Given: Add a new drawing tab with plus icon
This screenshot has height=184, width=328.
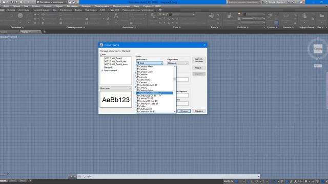Looking at the screenshot, I should click(x=45, y=32).
